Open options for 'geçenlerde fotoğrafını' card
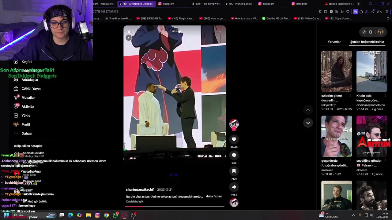Image resolution: width=392 pixels, height=220 pixels. (350, 160)
